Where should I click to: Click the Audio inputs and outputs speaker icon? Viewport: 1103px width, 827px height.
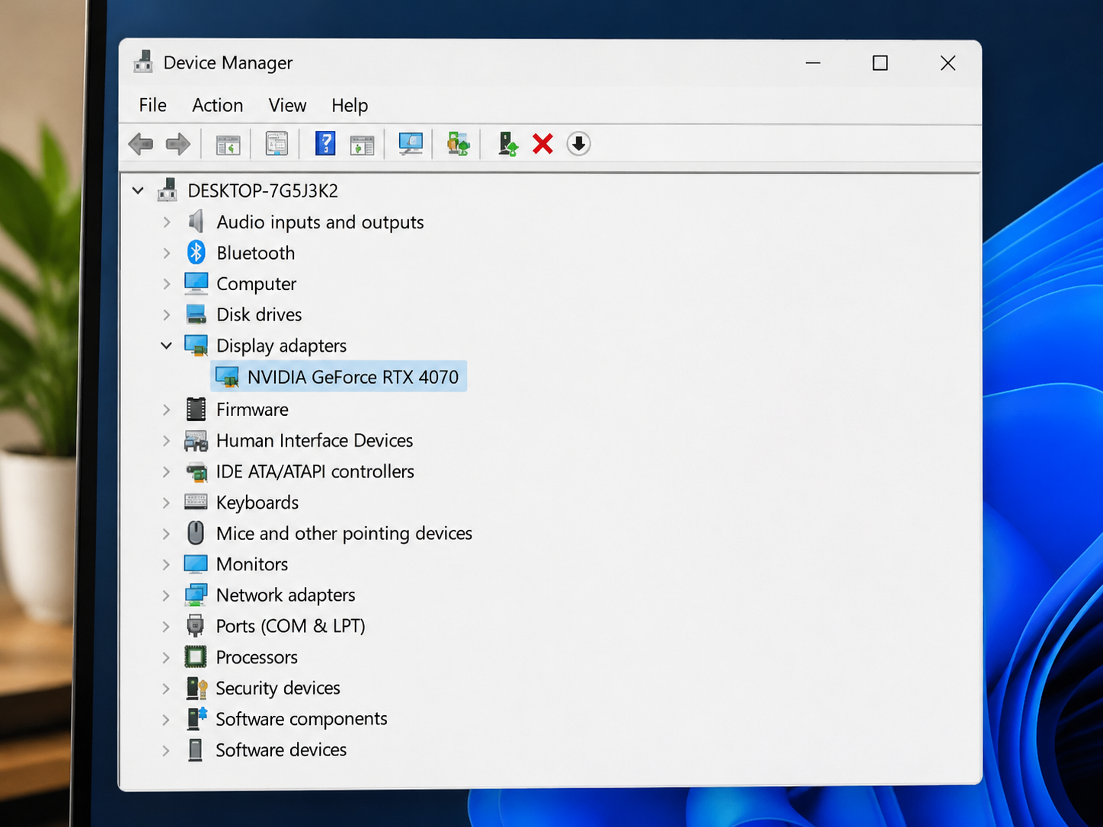(x=197, y=222)
